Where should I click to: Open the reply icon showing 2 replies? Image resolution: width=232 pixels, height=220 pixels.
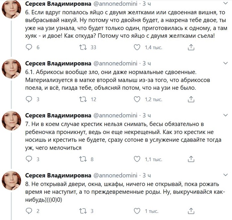pos(29,211)
